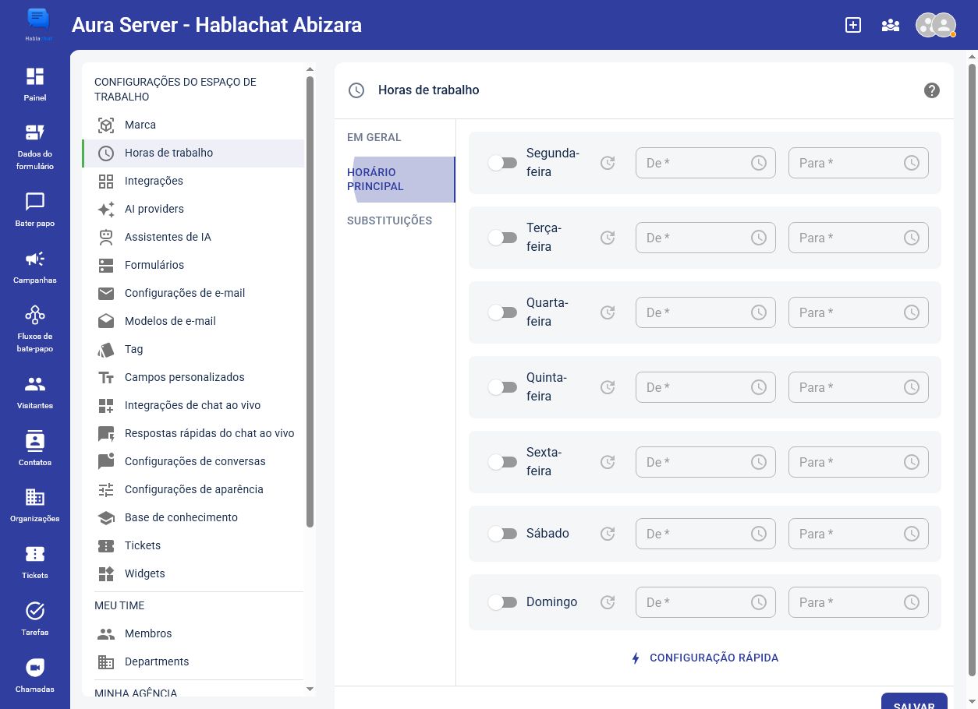Open the Terça-feira Para time picker clock
This screenshot has width=978, height=709.
(x=912, y=238)
